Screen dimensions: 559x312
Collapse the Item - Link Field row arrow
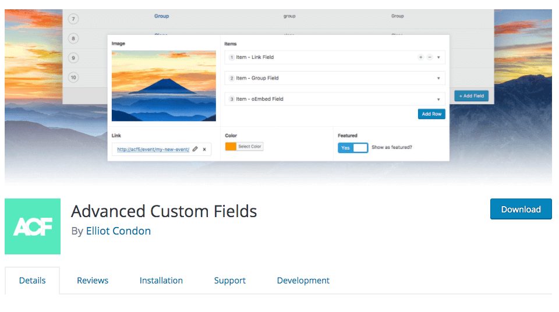click(438, 58)
